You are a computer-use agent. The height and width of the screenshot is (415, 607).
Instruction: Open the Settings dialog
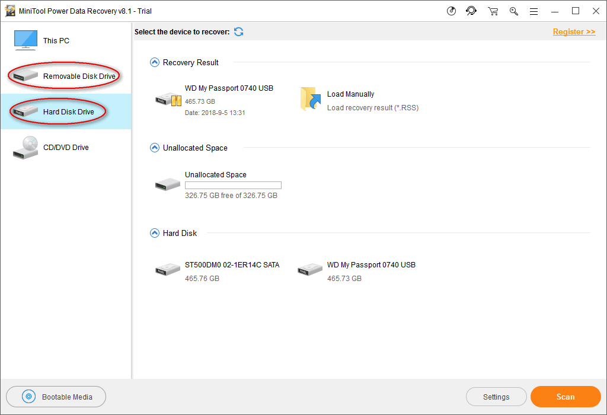point(496,397)
